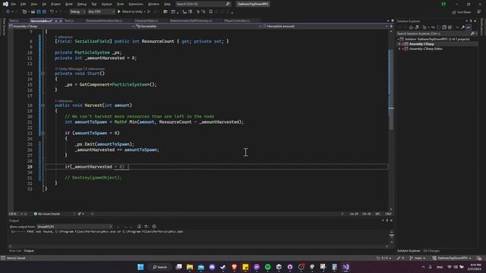Click the magnifier icon in top search box
The image size is (486, 273).
click(228, 4)
